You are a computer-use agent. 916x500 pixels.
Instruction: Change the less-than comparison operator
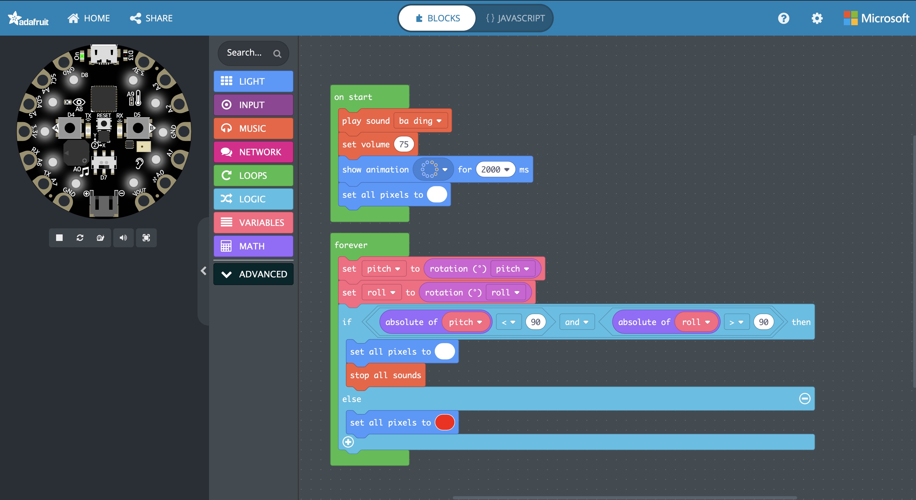[509, 322]
